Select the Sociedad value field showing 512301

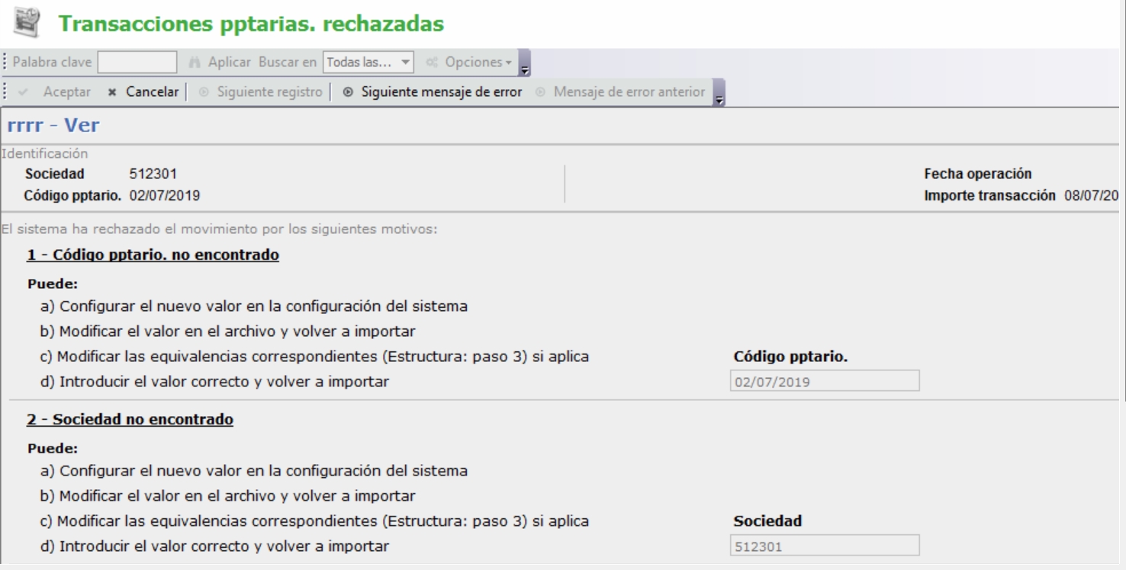point(824,546)
